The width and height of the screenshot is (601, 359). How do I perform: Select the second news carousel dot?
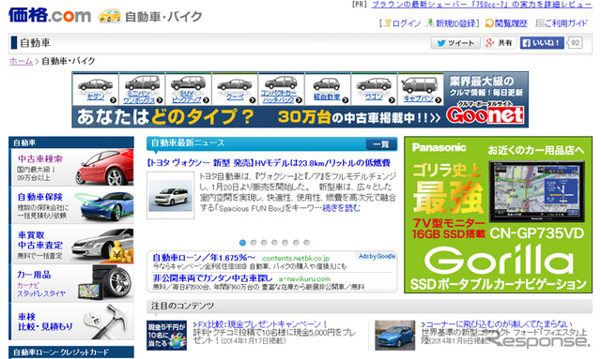click(x=254, y=243)
